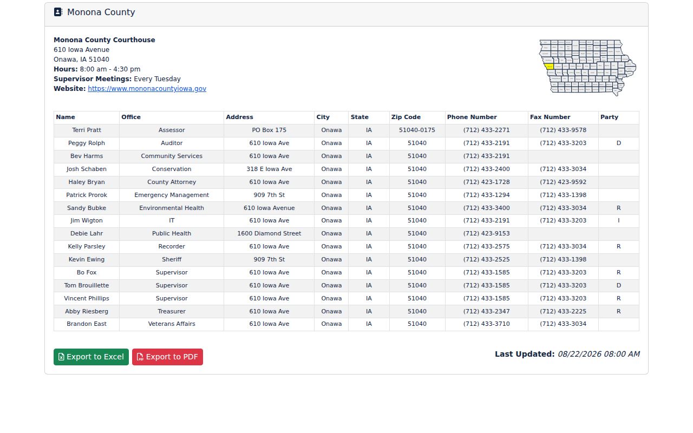This screenshot has height=433, width=693.
Task: Click the Sheriff office cell
Action: [x=172, y=260]
